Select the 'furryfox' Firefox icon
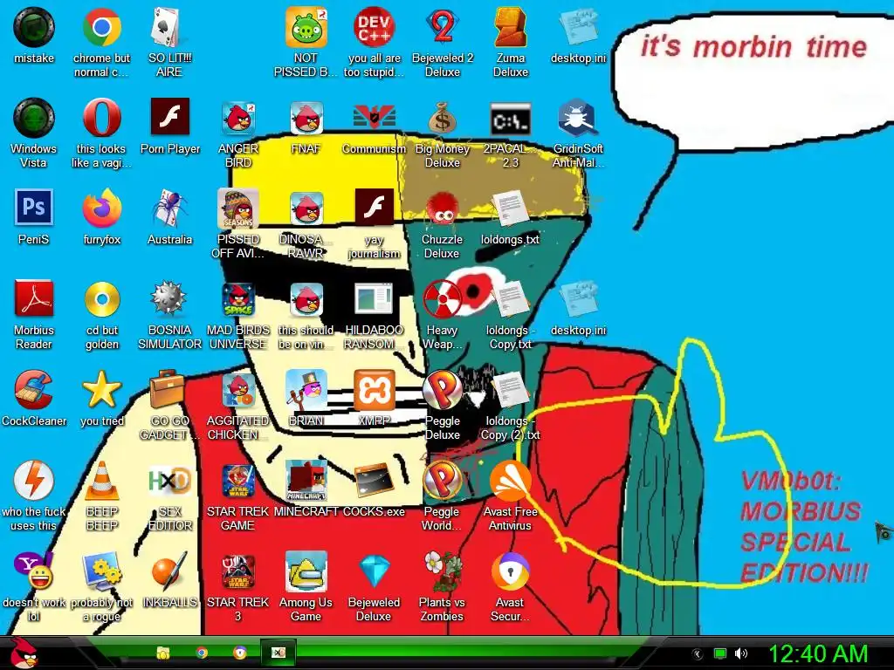The width and height of the screenshot is (894, 670). pyautogui.click(x=101, y=209)
